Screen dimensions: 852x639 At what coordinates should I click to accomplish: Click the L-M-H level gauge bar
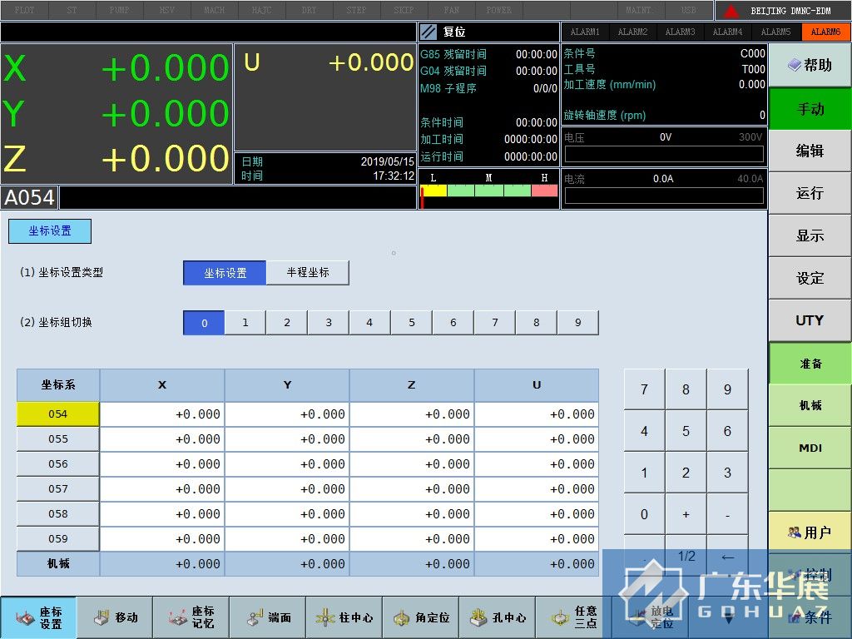coord(488,191)
